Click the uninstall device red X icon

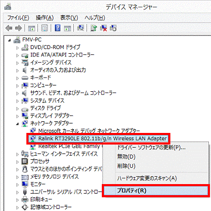tap(103, 28)
